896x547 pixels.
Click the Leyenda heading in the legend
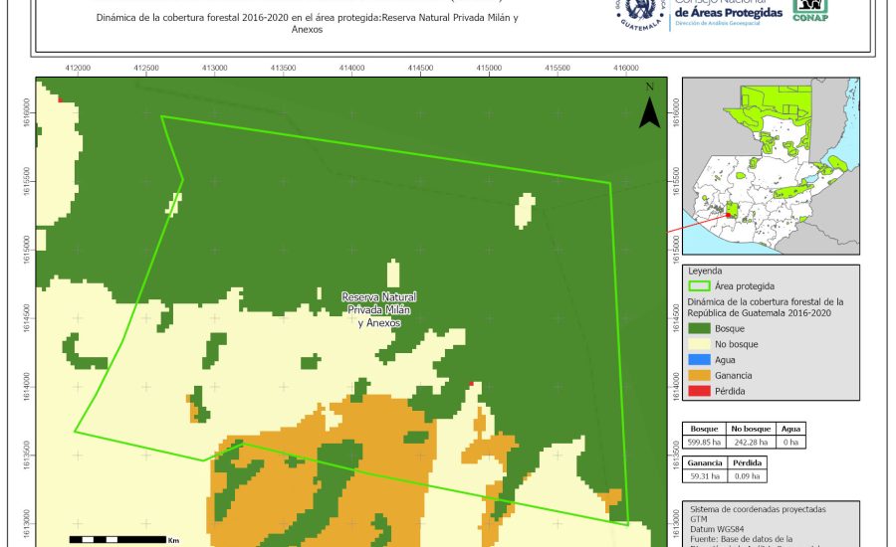tap(704, 270)
